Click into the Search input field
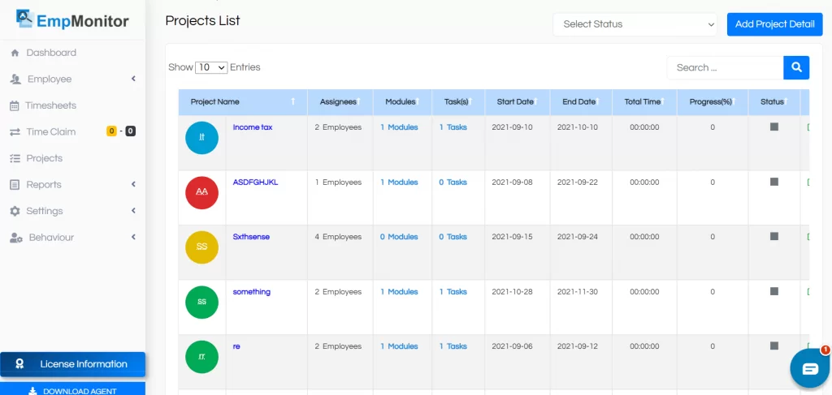Screen dimensions: 832x395 (x=725, y=67)
